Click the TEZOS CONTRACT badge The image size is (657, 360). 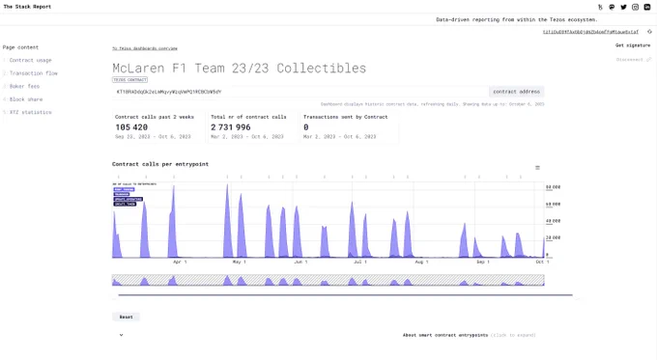click(x=129, y=79)
